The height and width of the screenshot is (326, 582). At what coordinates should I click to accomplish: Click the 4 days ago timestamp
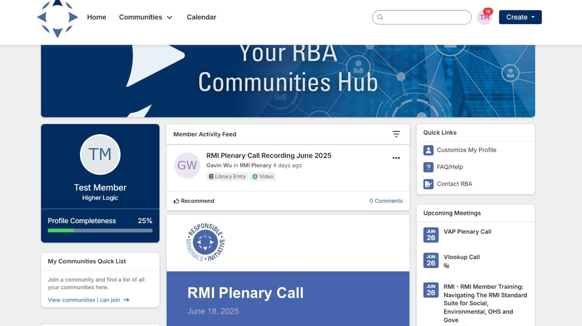click(x=287, y=165)
